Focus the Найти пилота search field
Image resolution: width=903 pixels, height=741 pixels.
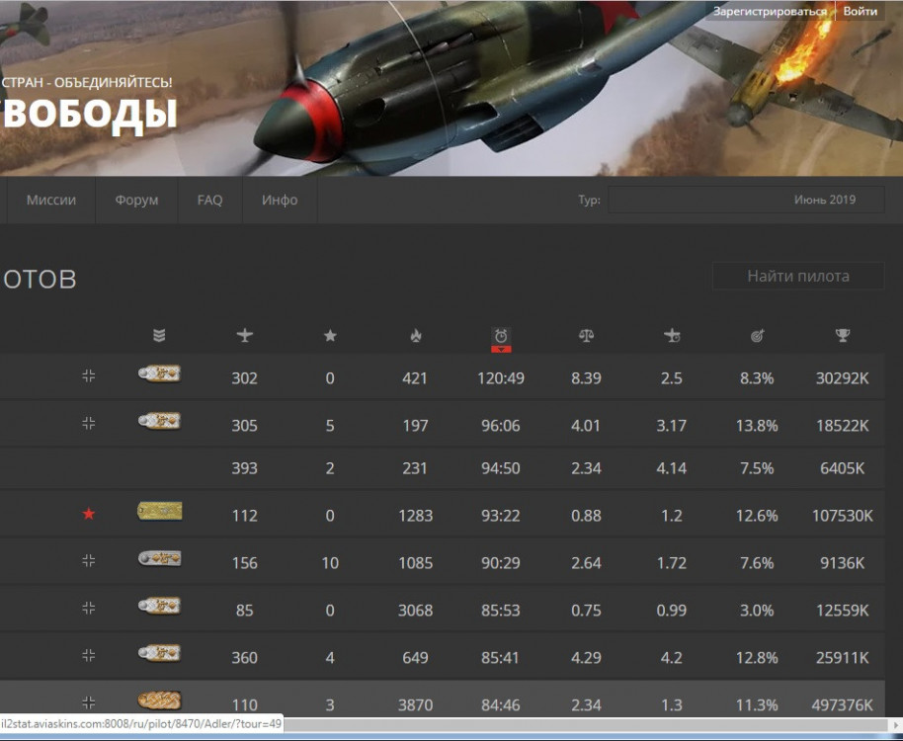[x=798, y=277]
